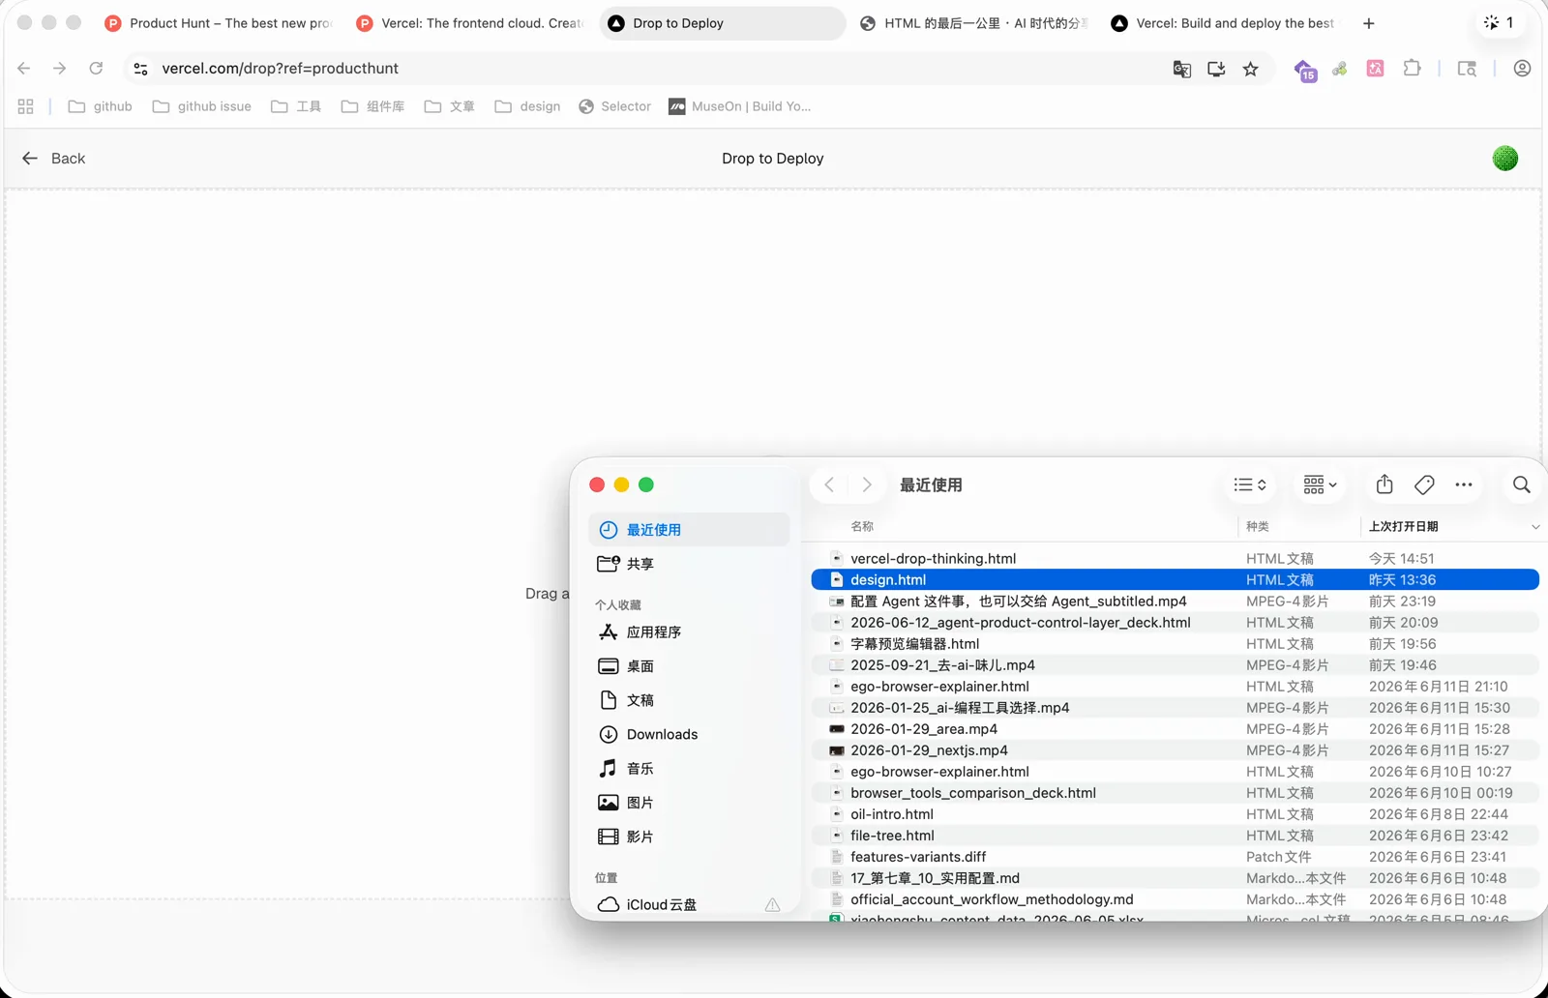This screenshot has width=1548, height=998.
Task: Select file 字幕预览编辑器.html
Action: (1175, 644)
